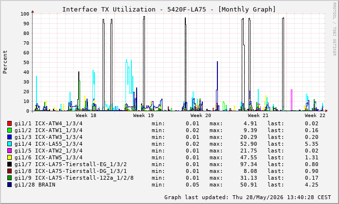Click the 50 value on the y-axis
Image resolution: width=339 pixels, height=204 pixels.
pos(26,62)
